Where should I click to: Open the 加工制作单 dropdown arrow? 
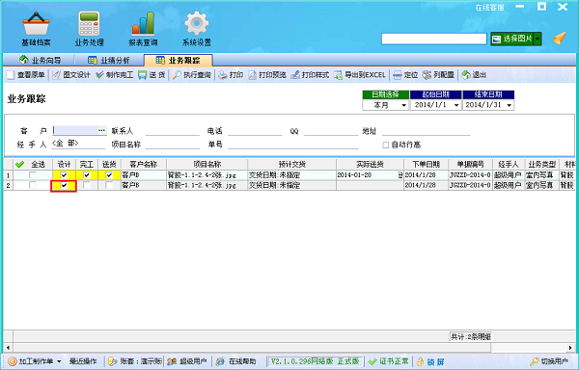(59, 361)
